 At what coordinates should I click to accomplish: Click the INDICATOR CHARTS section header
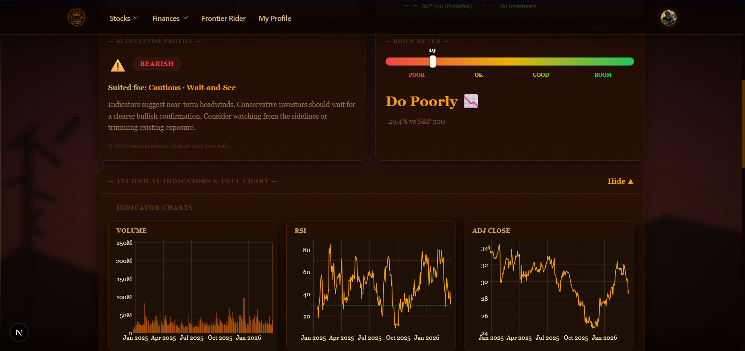pyautogui.click(x=154, y=208)
